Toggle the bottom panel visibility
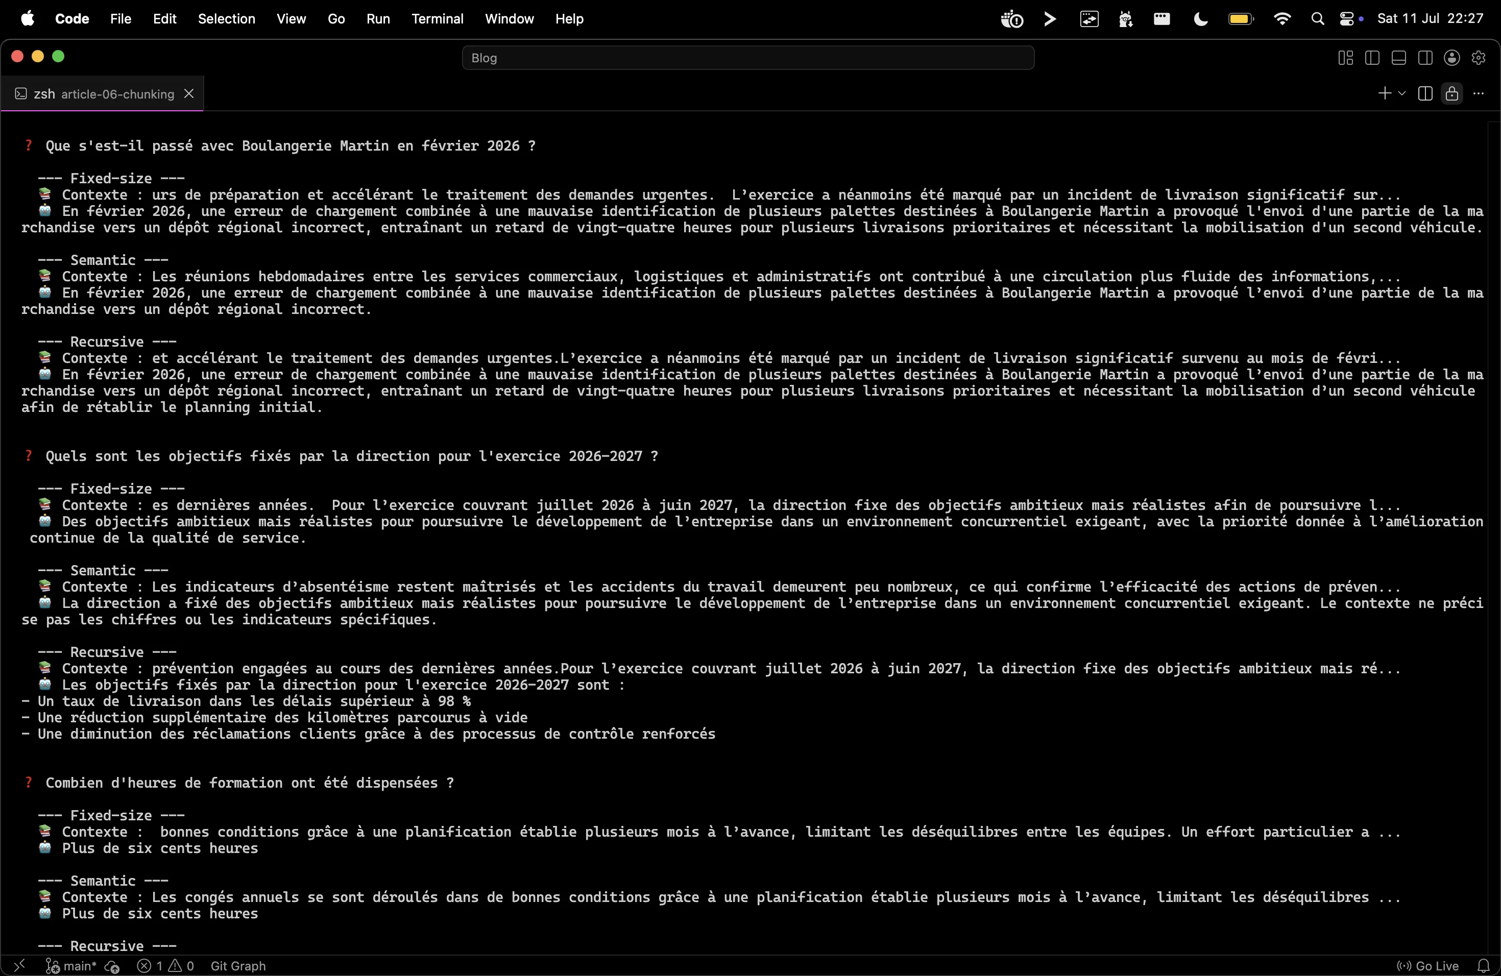1501x976 pixels. tap(1398, 58)
